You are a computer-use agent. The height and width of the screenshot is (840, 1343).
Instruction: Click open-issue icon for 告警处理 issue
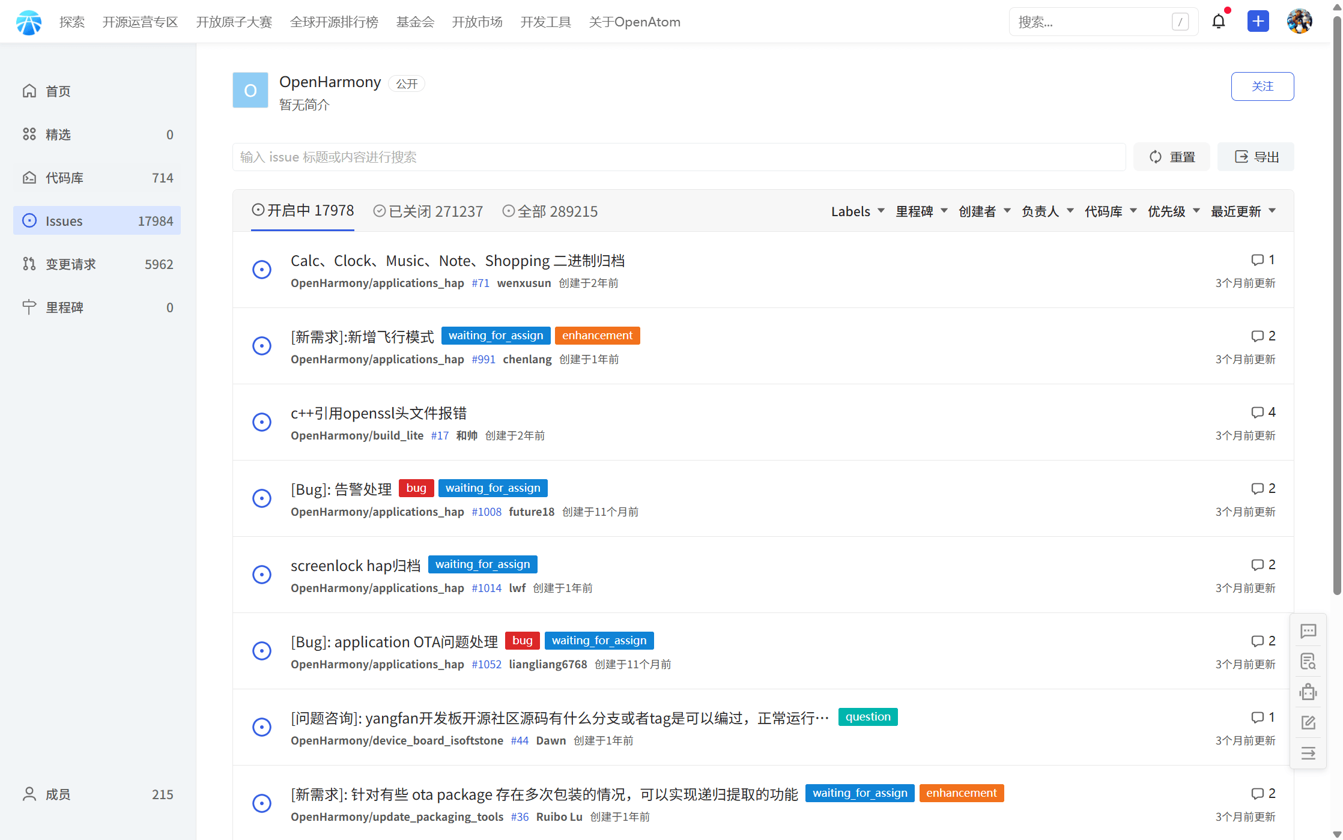pos(262,498)
